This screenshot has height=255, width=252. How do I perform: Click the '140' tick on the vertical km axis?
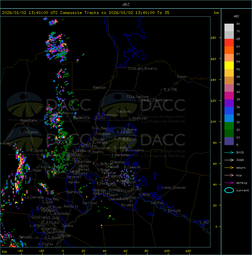[213, 80]
